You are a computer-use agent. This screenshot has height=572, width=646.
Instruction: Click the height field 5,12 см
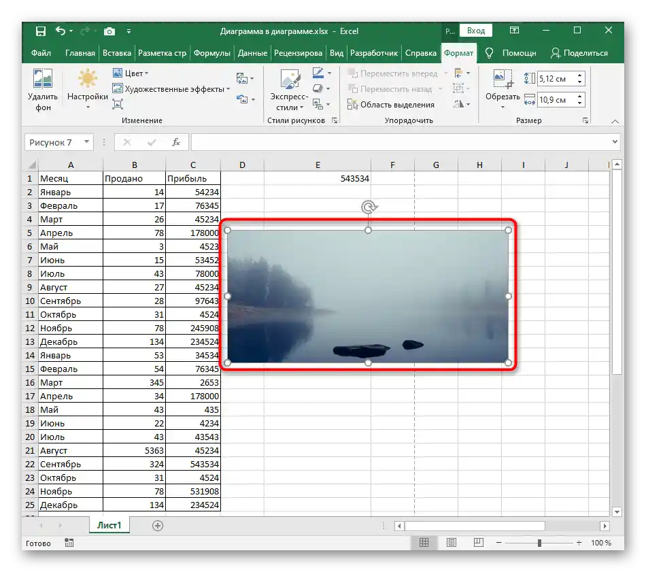click(556, 79)
